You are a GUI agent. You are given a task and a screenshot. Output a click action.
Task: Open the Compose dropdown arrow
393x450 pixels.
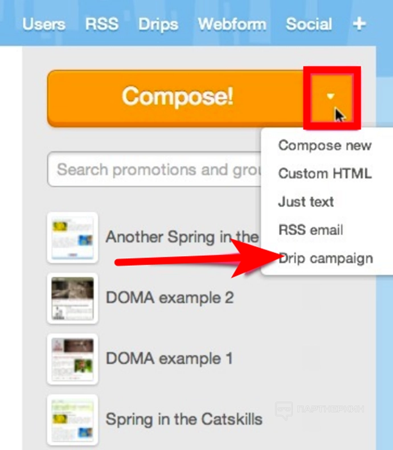[x=331, y=97]
